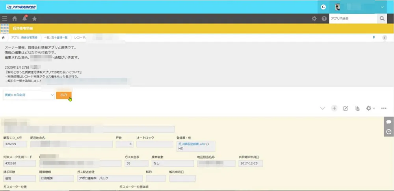Open the comments speech bubble panel
This screenshot has width=394, height=191.
click(x=388, y=122)
